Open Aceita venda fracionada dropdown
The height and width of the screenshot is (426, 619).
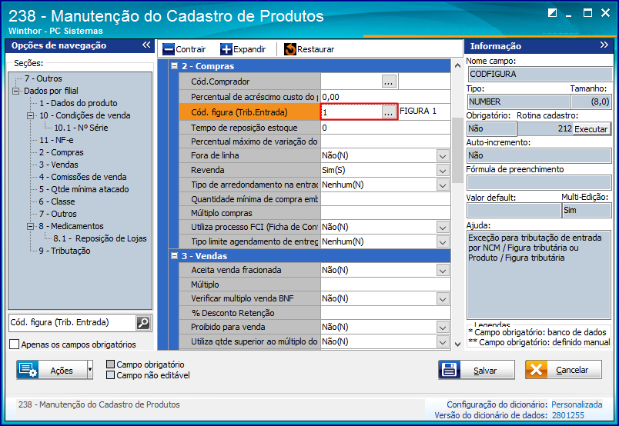[x=443, y=270]
